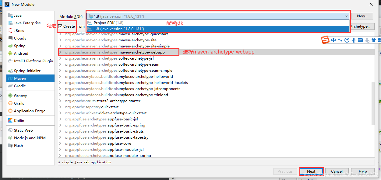Expand maven-archetype-site-simple node
The image size is (381, 180).
(x=60, y=46)
